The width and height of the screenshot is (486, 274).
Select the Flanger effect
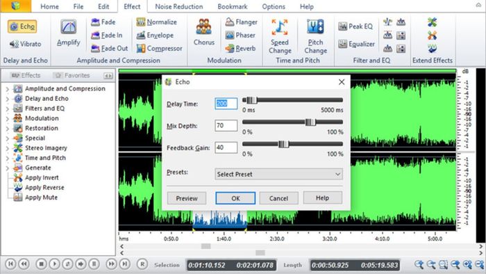pos(241,22)
